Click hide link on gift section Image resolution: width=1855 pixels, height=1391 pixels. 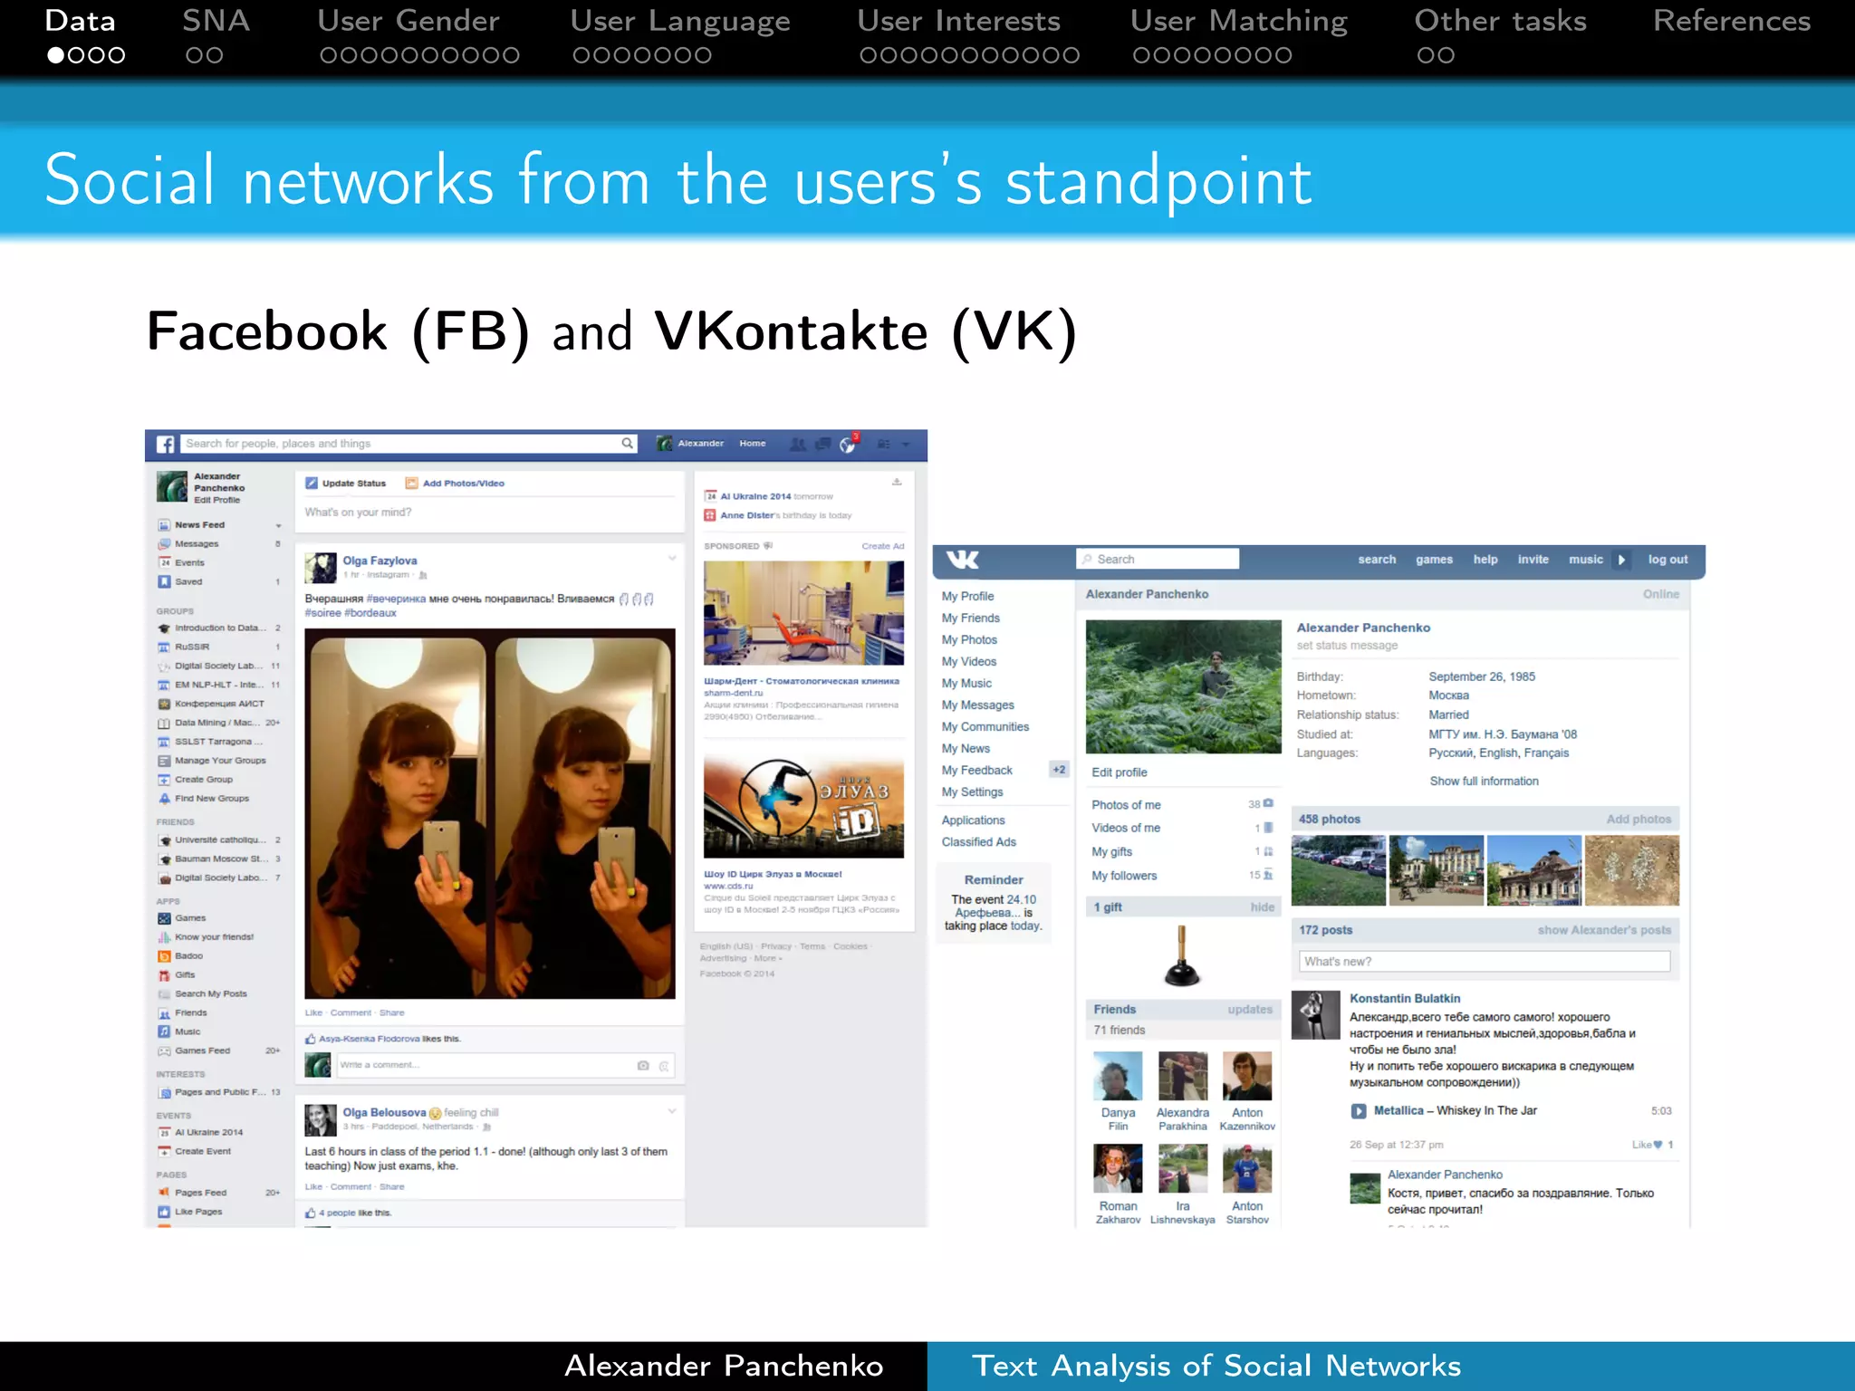[x=1262, y=907]
